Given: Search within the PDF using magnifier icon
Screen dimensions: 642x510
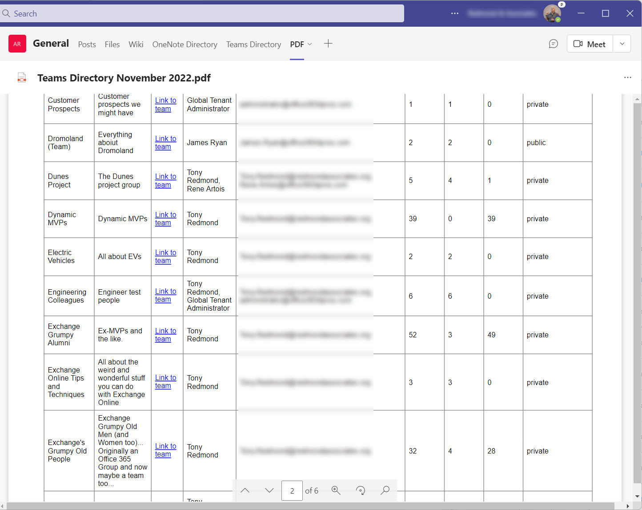Looking at the screenshot, I should [x=385, y=490].
